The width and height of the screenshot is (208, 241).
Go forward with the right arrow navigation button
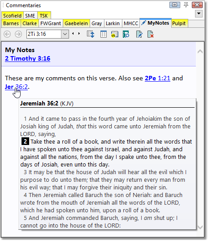click(x=18, y=34)
